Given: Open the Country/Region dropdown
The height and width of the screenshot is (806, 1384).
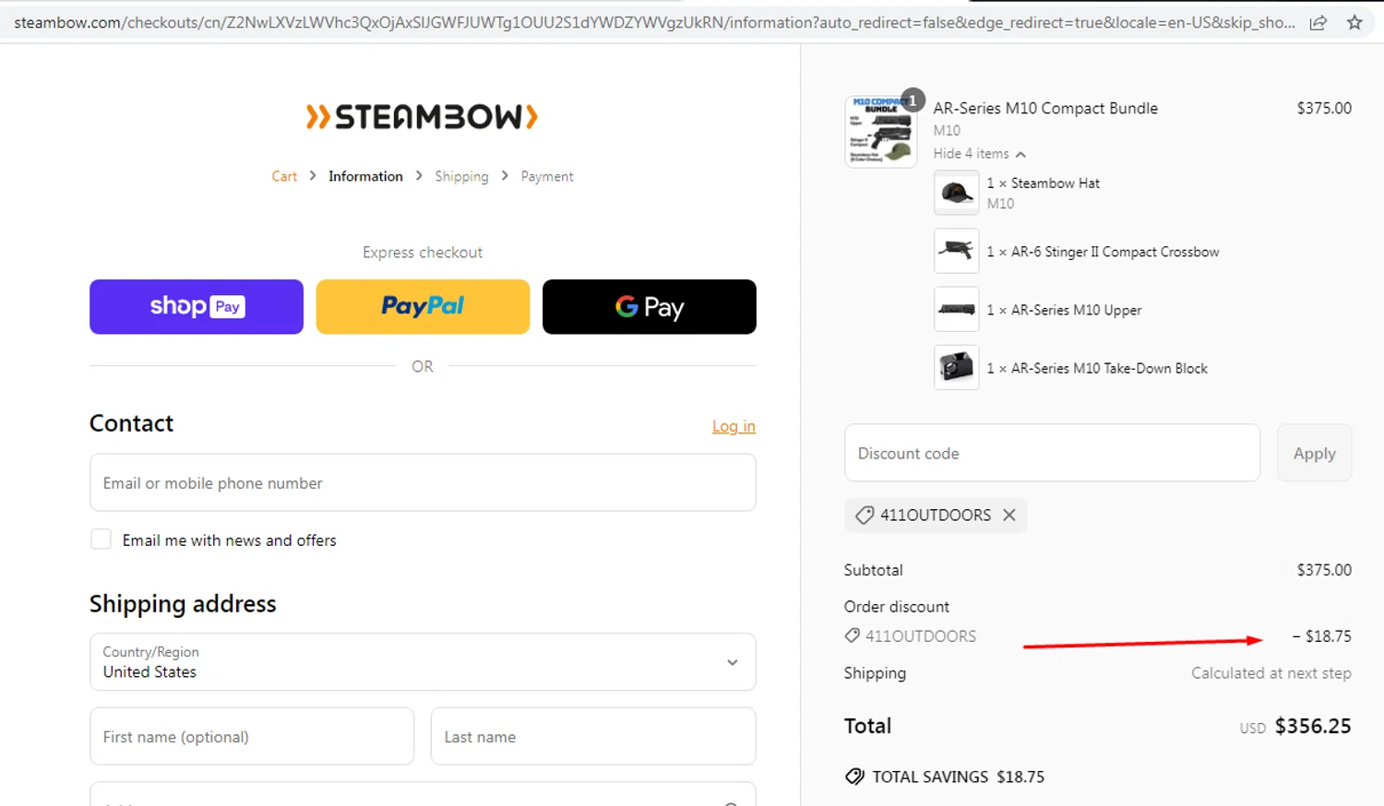Looking at the screenshot, I should tap(423, 662).
